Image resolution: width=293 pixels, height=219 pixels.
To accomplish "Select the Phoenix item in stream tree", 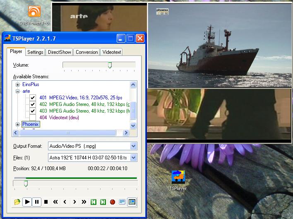I will [x=31, y=124].
